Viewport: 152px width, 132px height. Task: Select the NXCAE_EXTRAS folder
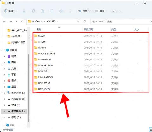click(45, 53)
